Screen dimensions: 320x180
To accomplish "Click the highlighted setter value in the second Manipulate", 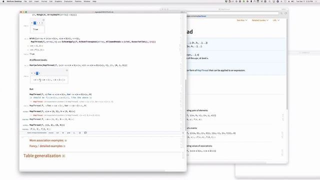I will 37,73.
